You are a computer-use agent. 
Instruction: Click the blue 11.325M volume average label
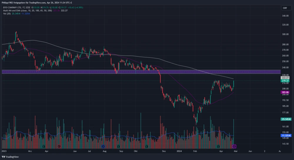pyautogui.click(x=286, y=136)
